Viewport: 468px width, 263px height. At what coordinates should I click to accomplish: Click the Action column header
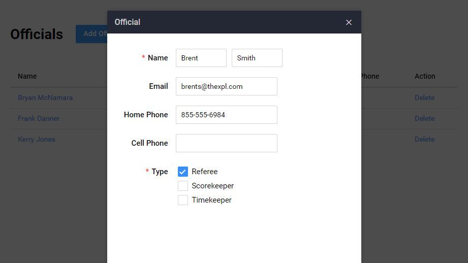[x=425, y=76]
